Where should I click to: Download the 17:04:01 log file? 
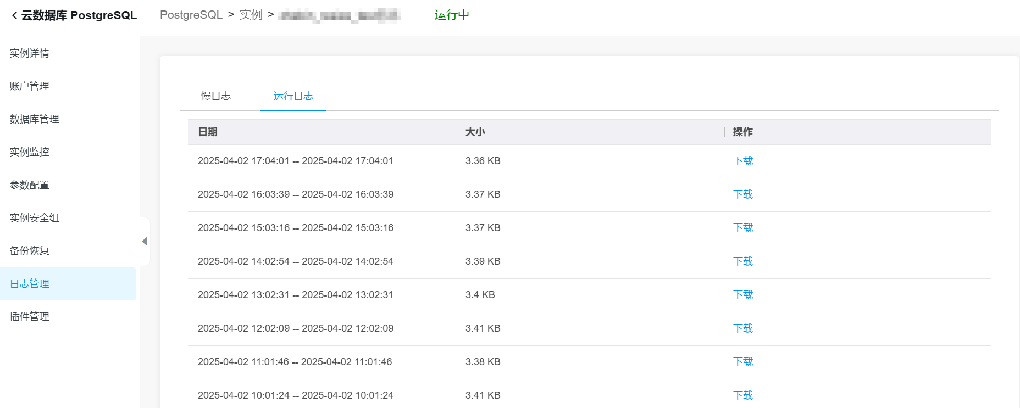click(x=743, y=161)
